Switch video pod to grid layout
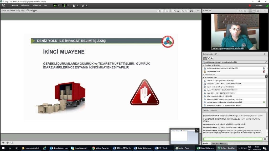Image resolution: width=269 pixels, height=151 pixels. click(x=250, y=11)
